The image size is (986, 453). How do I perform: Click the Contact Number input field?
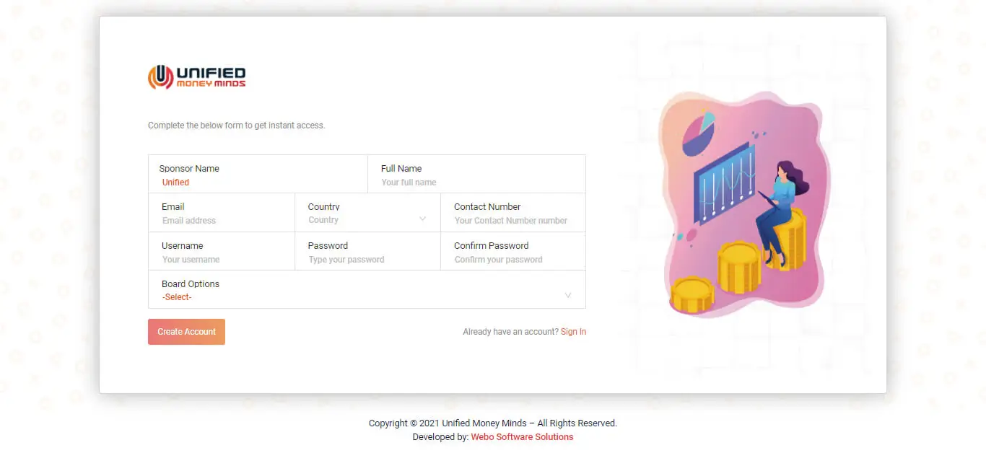pos(512,221)
